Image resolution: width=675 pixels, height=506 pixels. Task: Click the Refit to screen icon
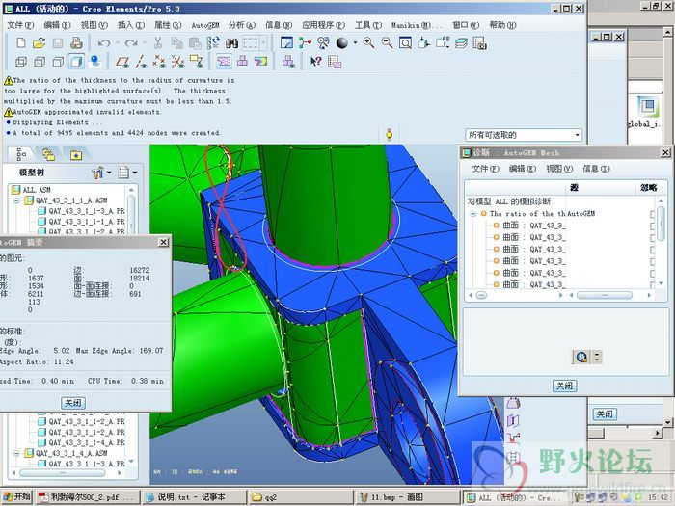click(x=405, y=42)
